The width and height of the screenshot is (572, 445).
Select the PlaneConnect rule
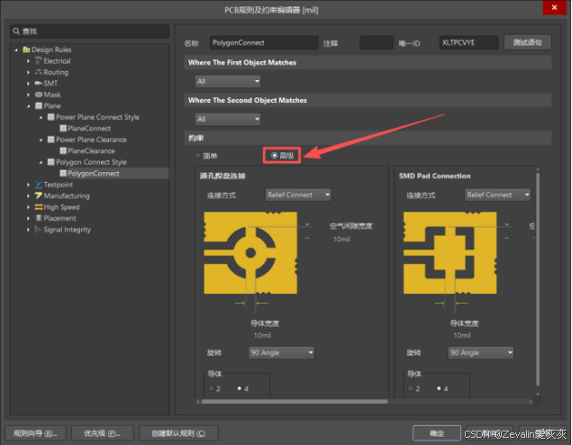click(89, 129)
